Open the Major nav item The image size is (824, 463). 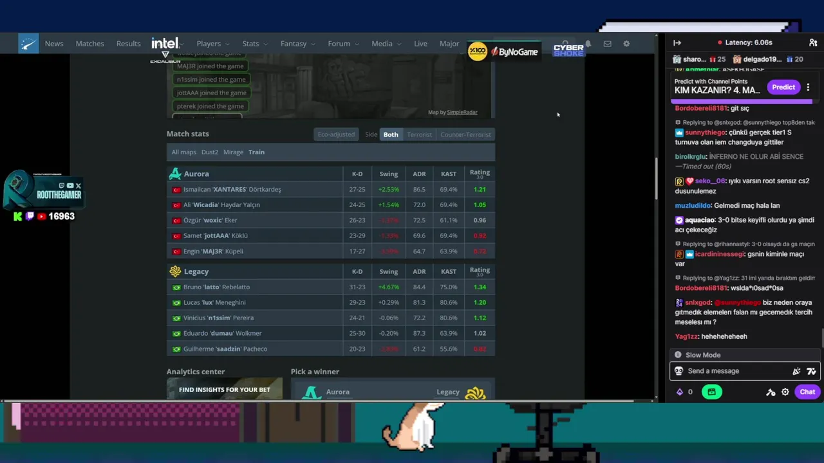(x=449, y=44)
